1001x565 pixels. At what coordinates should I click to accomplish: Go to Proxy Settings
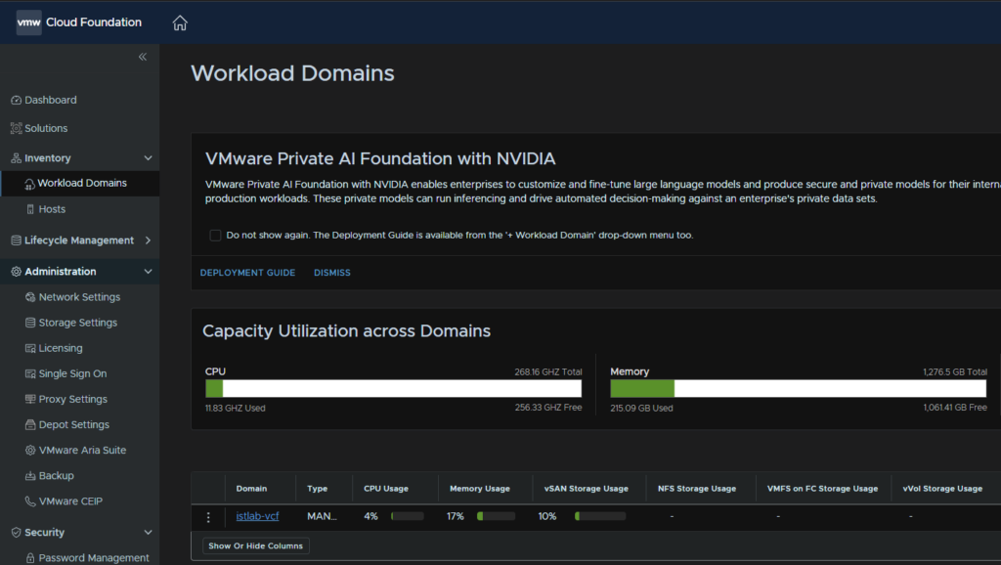[x=72, y=399]
